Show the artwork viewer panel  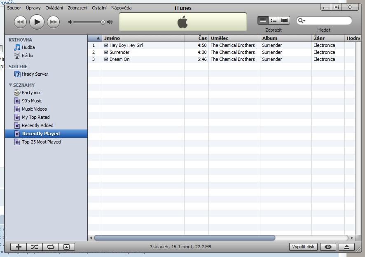(67, 247)
